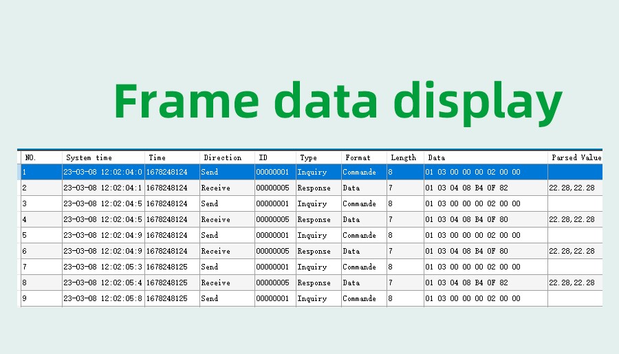Click the Parsed Value 22.28,22.28 in row 2
The width and height of the screenshot is (619, 354).
coord(572,188)
